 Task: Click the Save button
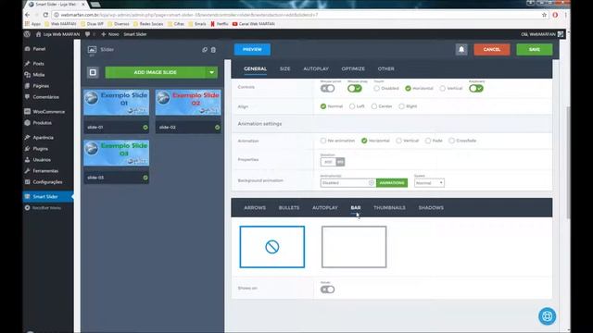click(x=535, y=49)
